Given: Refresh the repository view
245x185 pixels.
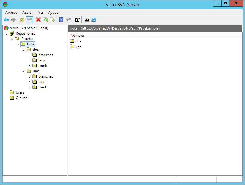Looking at the screenshot, I should coord(45,20).
